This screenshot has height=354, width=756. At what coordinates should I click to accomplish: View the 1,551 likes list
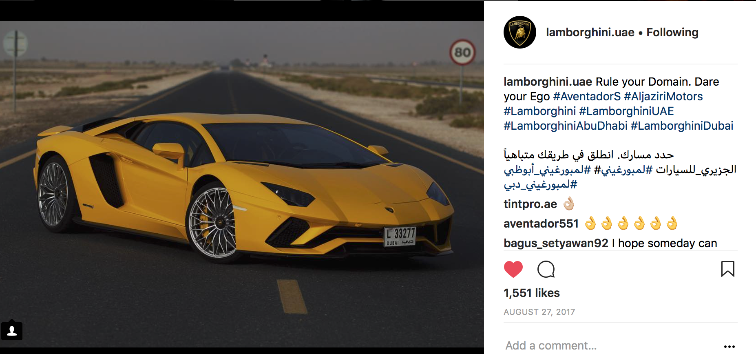[x=532, y=293]
